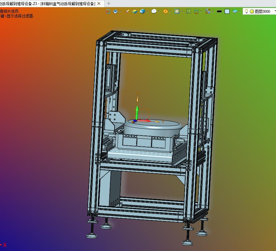Screen dimensions: 276x251
Task: Click the teal layer stack icon
Action: pyautogui.click(x=235, y=12)
